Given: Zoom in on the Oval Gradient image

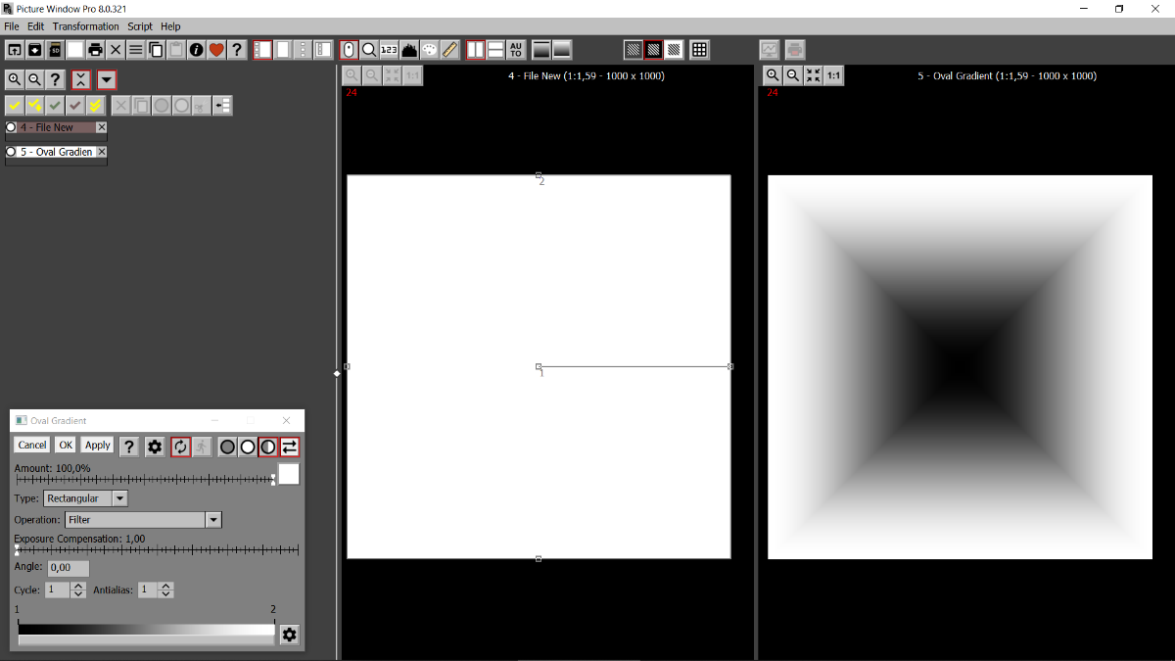Looking at the screenshot, I should [x=772, y=76].
